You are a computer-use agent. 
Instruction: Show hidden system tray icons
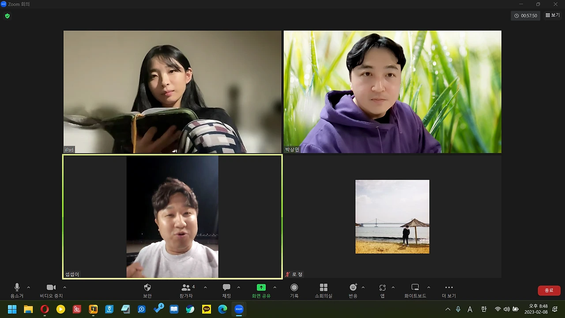448,309
